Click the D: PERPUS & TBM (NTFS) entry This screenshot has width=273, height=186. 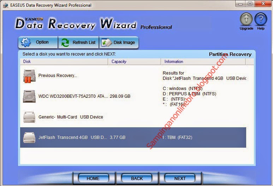189,94
